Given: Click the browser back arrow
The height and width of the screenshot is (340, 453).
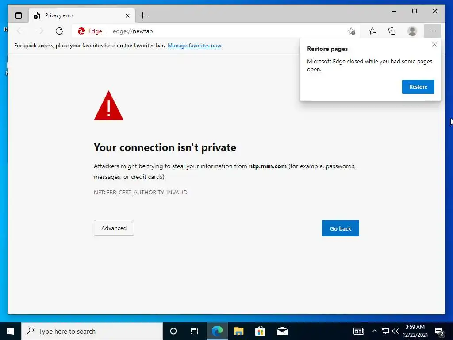Looking at the screenshot, I should pos(20,31).
